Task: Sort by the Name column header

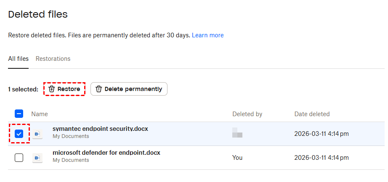Action: tap(40, 114)
